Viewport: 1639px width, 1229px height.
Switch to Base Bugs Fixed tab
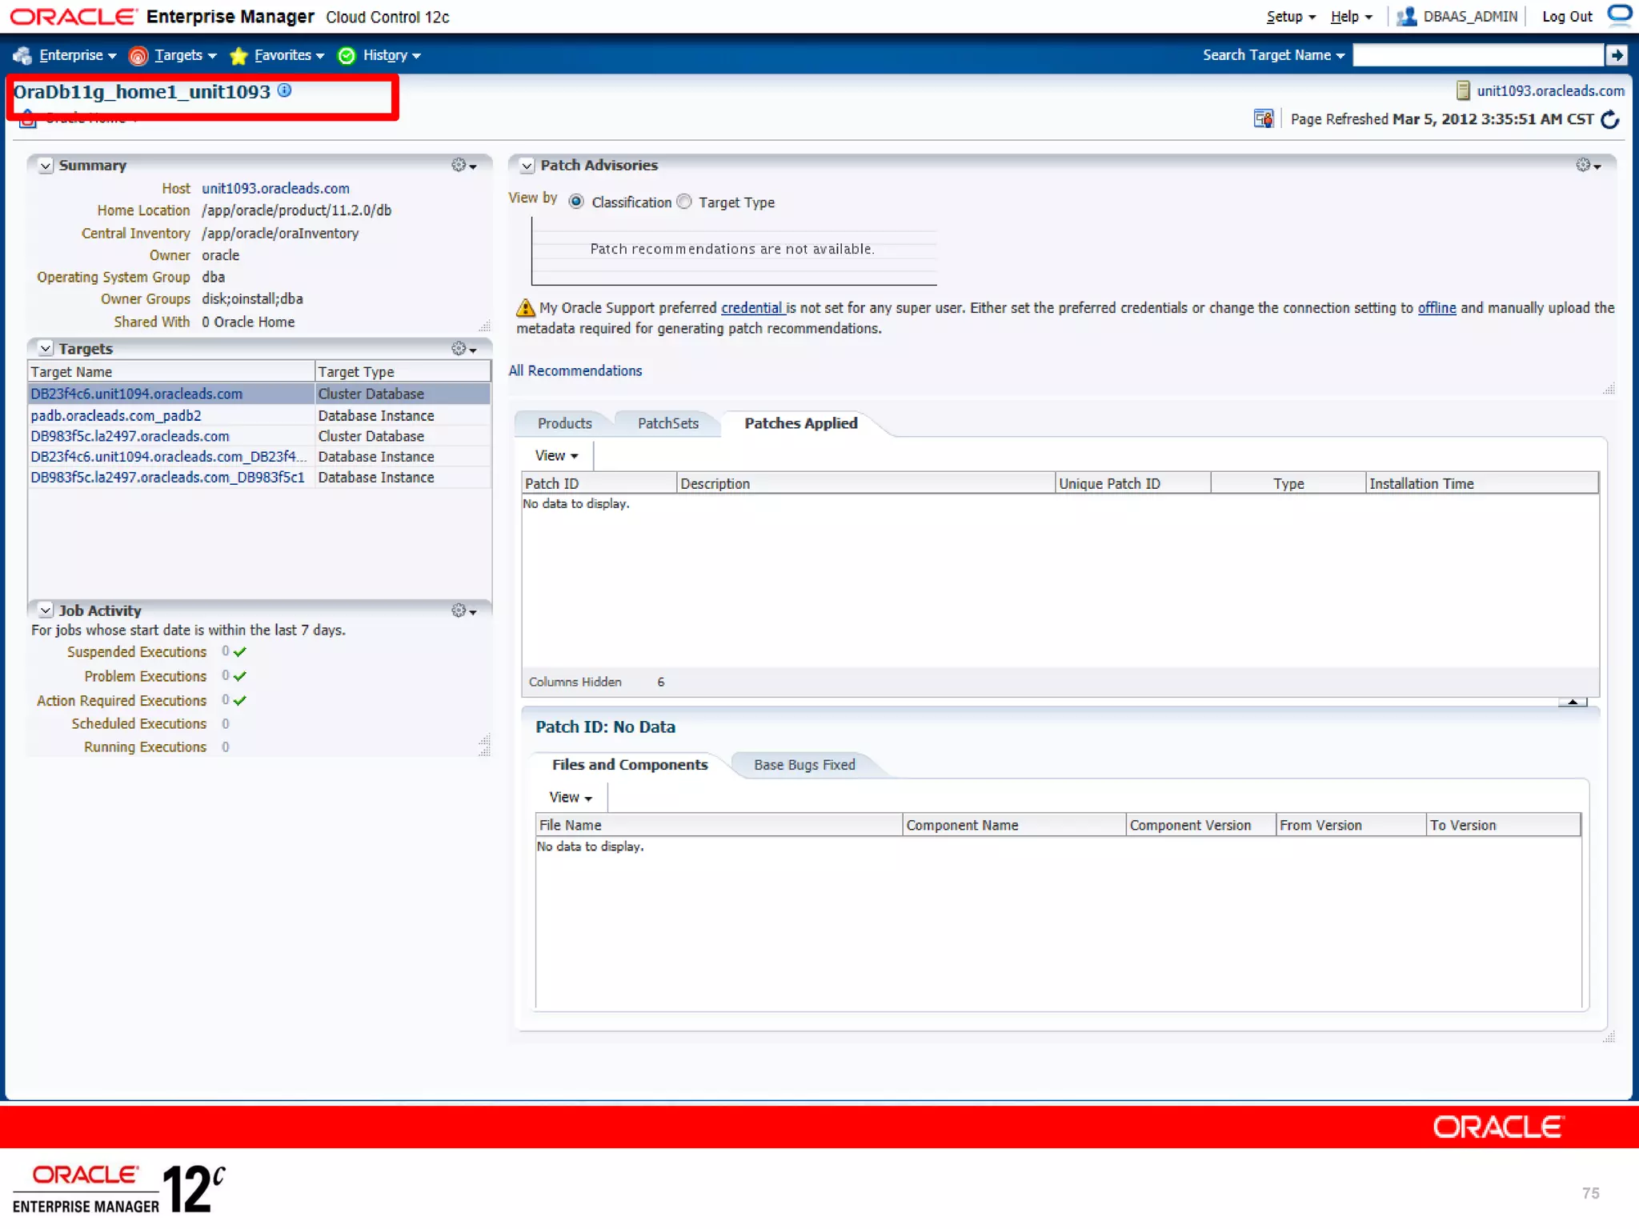pyautogui.click(x=803, y=765)
